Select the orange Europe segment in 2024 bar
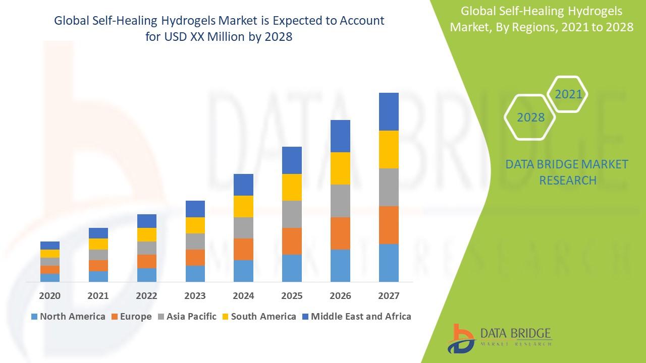The width and height of the screenshot is (646, 363). point(243,249)
